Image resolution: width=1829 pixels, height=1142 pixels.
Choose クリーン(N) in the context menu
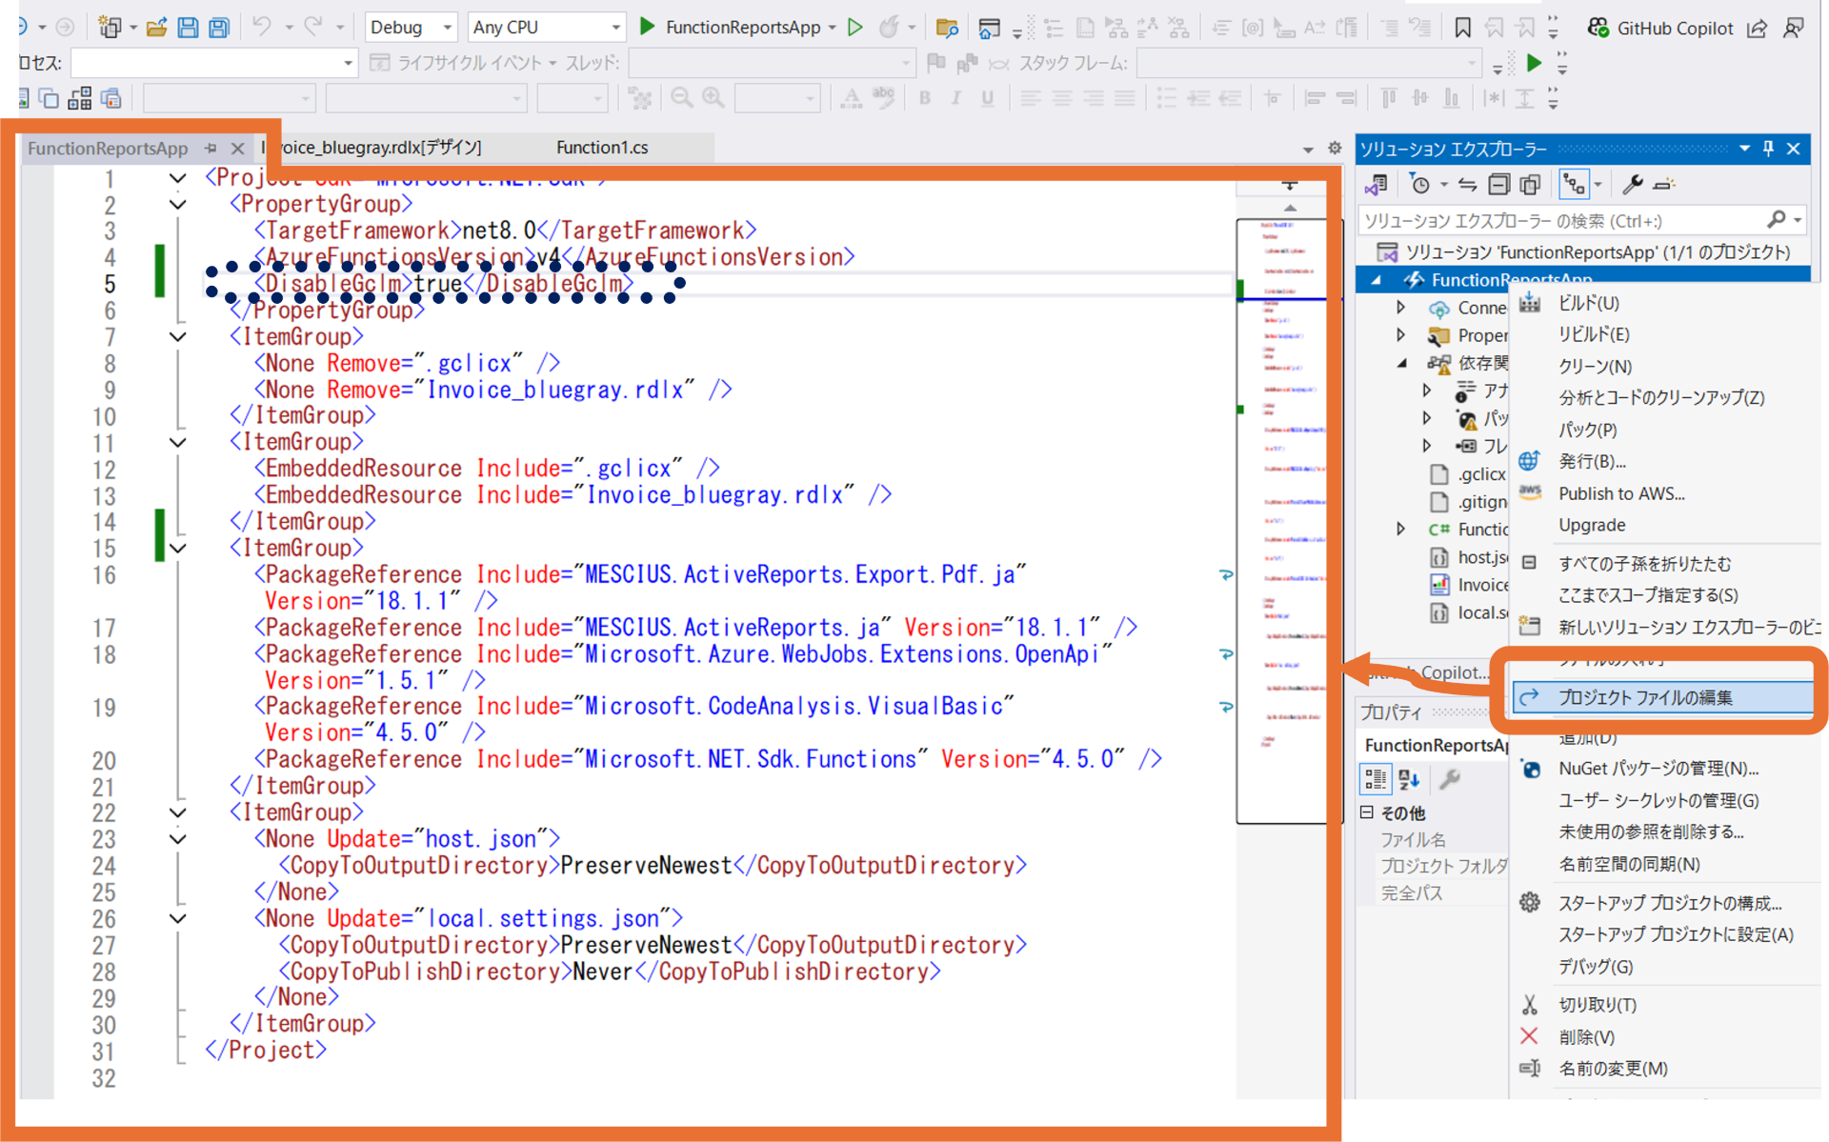1595,367
